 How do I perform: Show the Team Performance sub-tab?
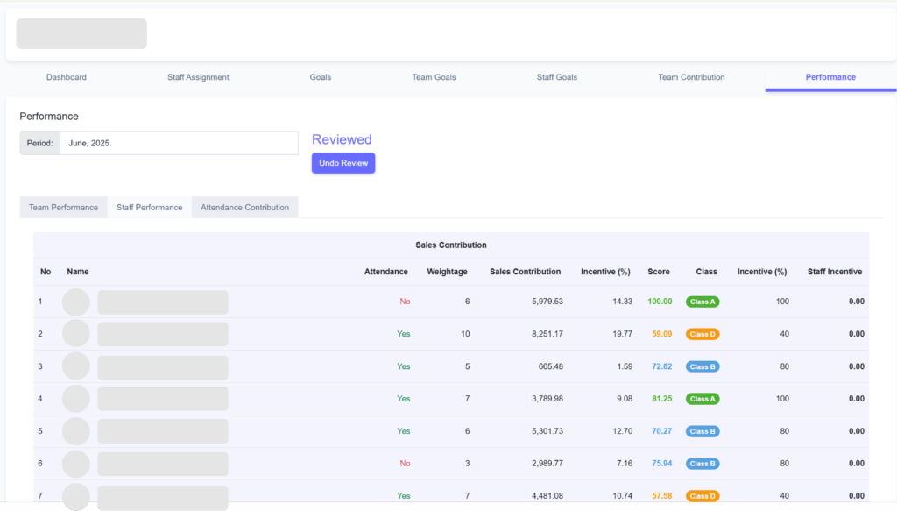(x=63, y=208)
